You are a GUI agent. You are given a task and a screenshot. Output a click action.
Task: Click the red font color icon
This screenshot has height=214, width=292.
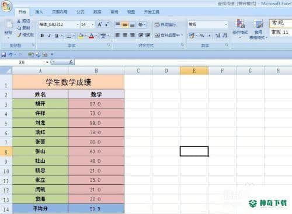tap(91, 36)
